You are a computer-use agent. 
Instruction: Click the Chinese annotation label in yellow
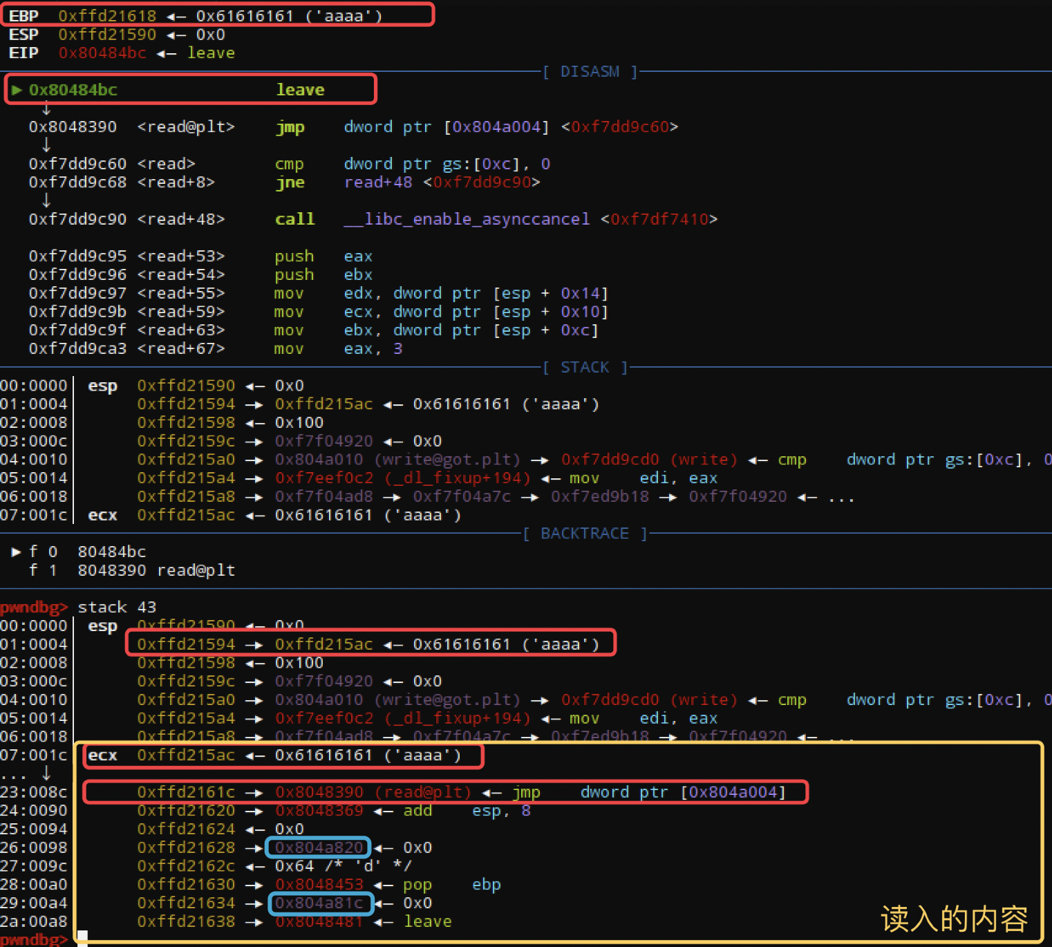(x=955, y=919)
